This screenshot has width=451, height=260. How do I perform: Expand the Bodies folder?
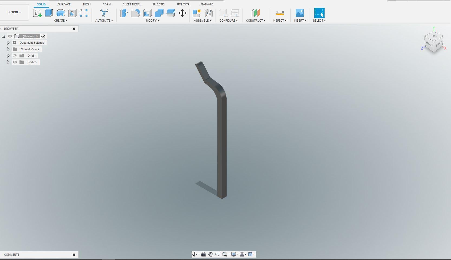pos(8,62)
